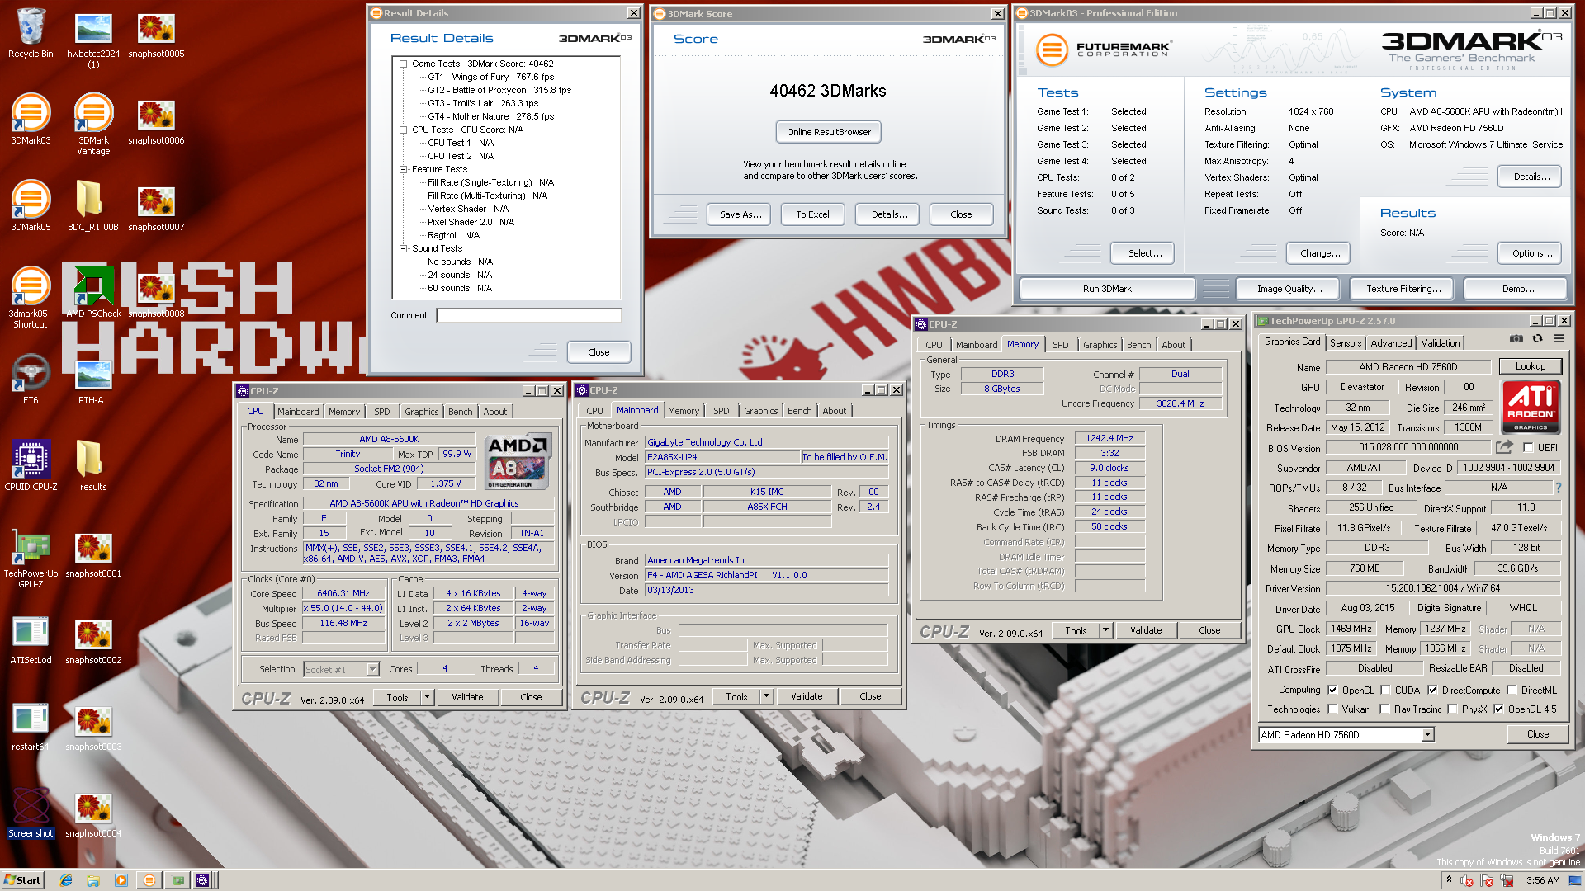Toggle the UEFI checkbox in GPU-Z
Screen dimensions: 1585x891
tap(1528, 448)
